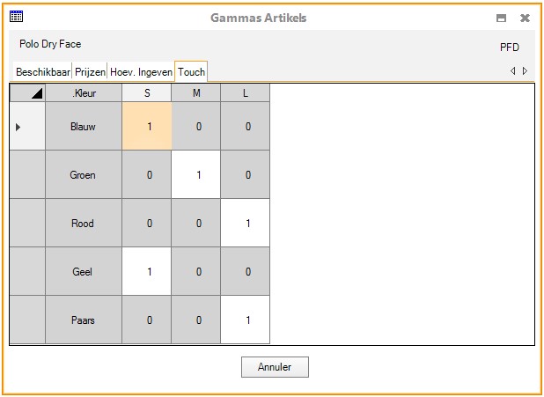Image resolution: width=544 pixels, height=397 pixels.
Task: Toggle the Groen size M cell
Action: click(x=199, y=175)
